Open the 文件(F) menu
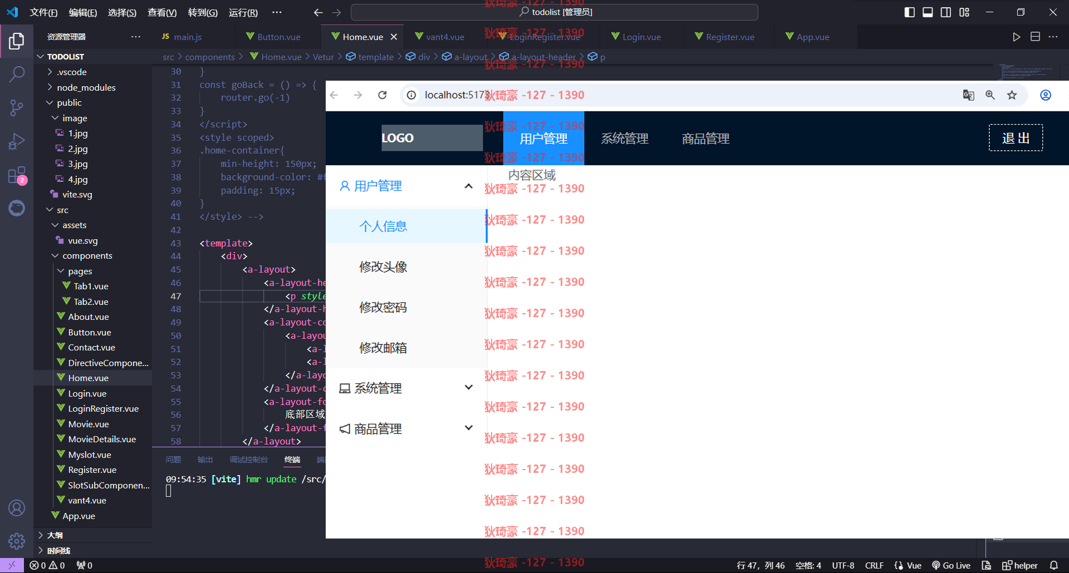1069x573 pixels. click(x=43, y=12)
